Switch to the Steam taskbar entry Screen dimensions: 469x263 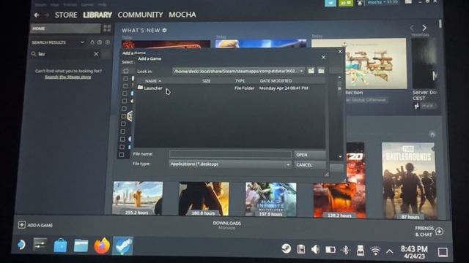coord(123,246)
